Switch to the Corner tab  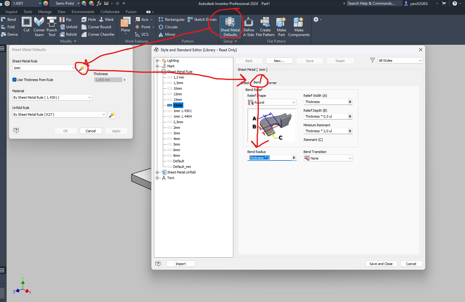point(271,83)
